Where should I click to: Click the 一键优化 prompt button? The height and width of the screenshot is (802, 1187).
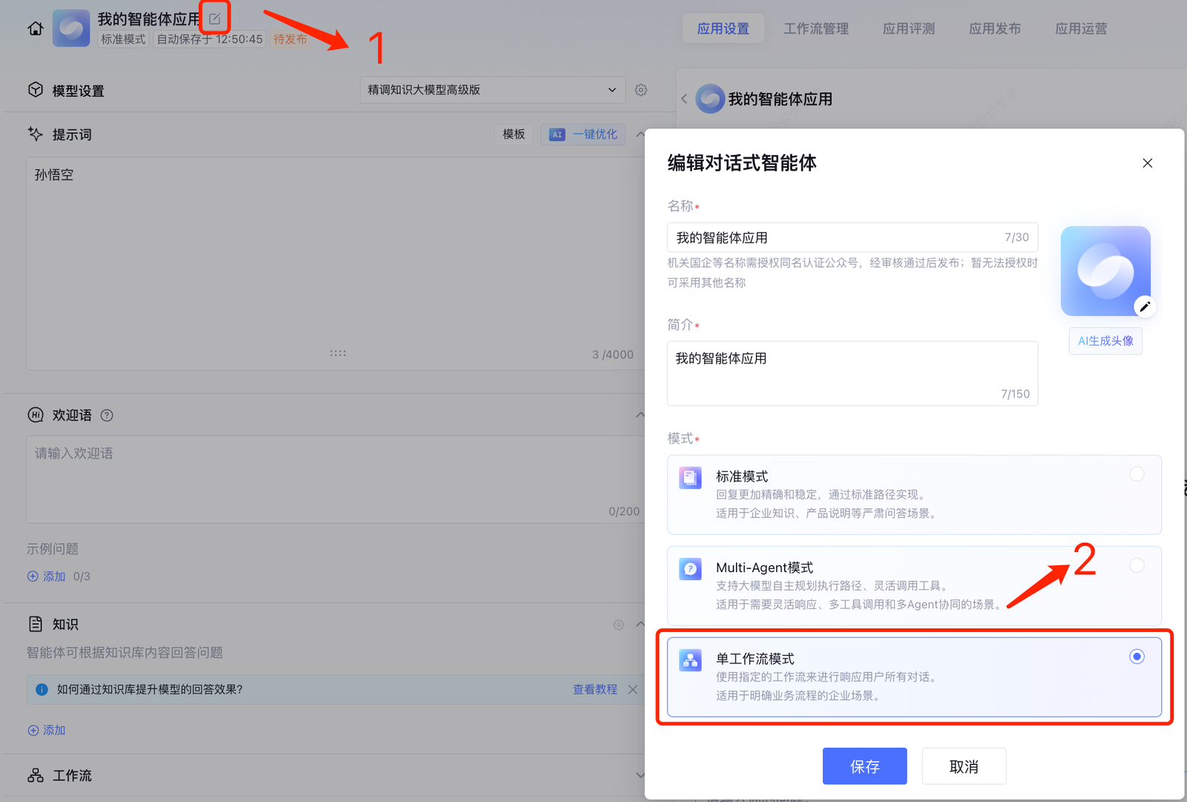coord(583,134)
